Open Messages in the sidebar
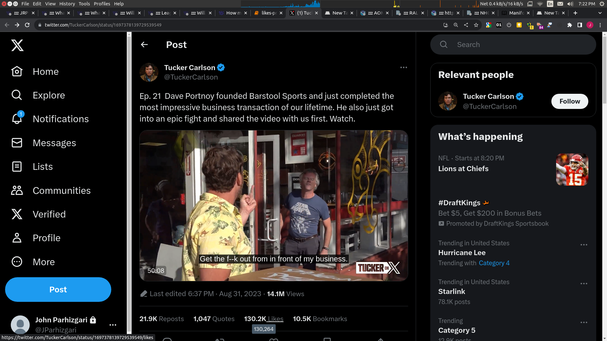The image size is (607, 341). click(43, 143)
